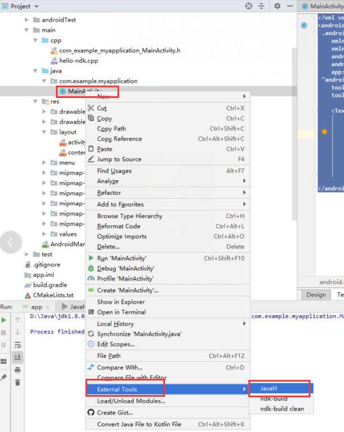The width and height of the screenshot is (344, 432).
Task: Collapse the main folder
Action: 27,30
